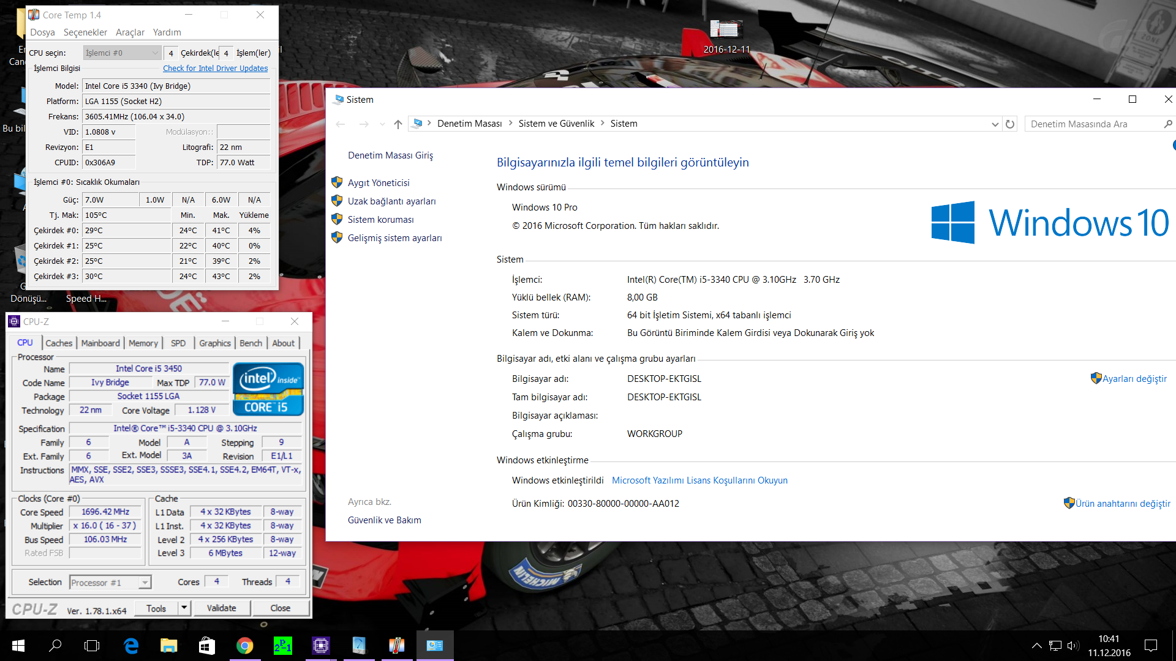
Task: Click Denetim Masası in breadcrumb
Action: 470,124
